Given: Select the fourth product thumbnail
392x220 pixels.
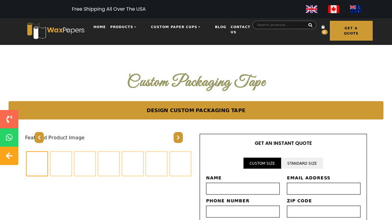Looking at the screenshot, I should click(109, 164).
